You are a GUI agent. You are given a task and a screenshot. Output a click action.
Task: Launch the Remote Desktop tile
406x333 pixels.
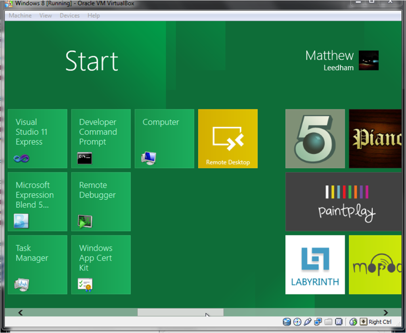(228, 139)
